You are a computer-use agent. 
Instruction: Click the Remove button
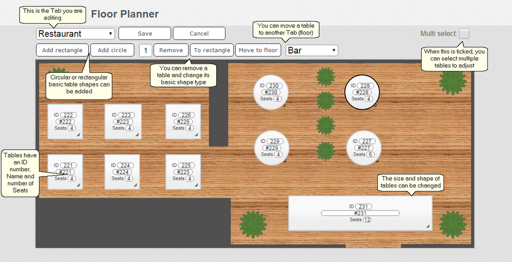tap(171, 50)
